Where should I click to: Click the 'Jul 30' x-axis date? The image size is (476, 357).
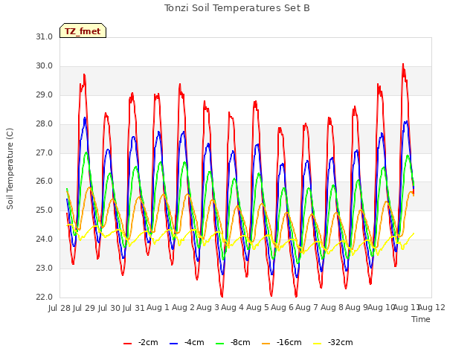109,308
